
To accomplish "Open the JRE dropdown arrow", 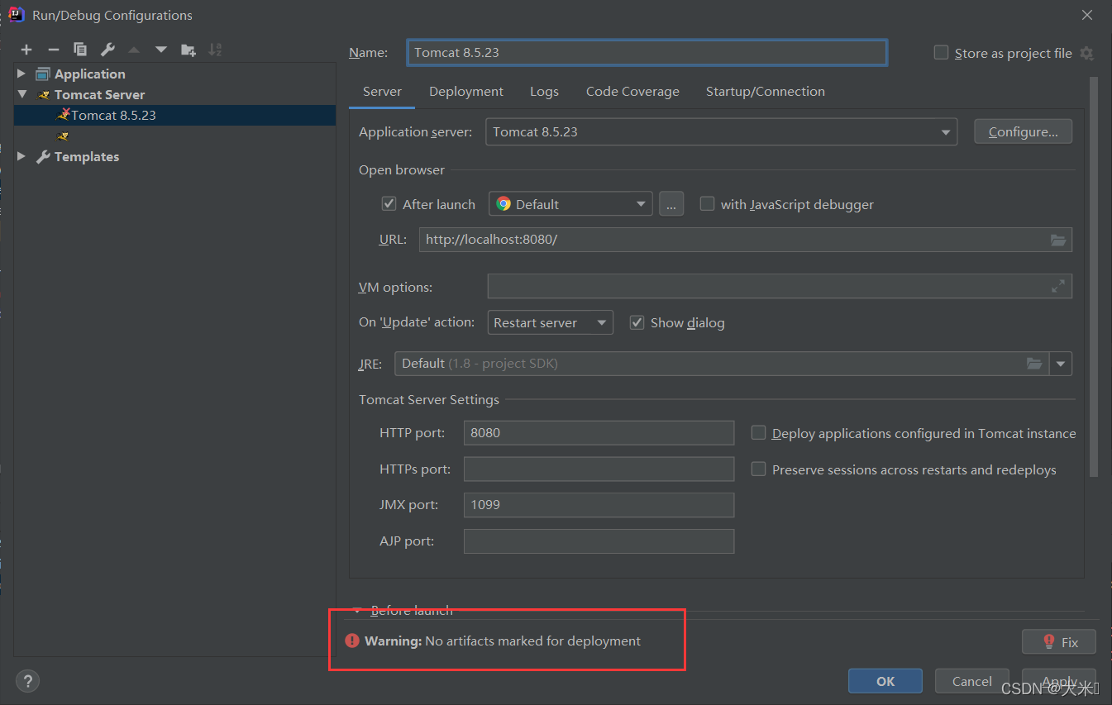I will [x=1061, y=364].
